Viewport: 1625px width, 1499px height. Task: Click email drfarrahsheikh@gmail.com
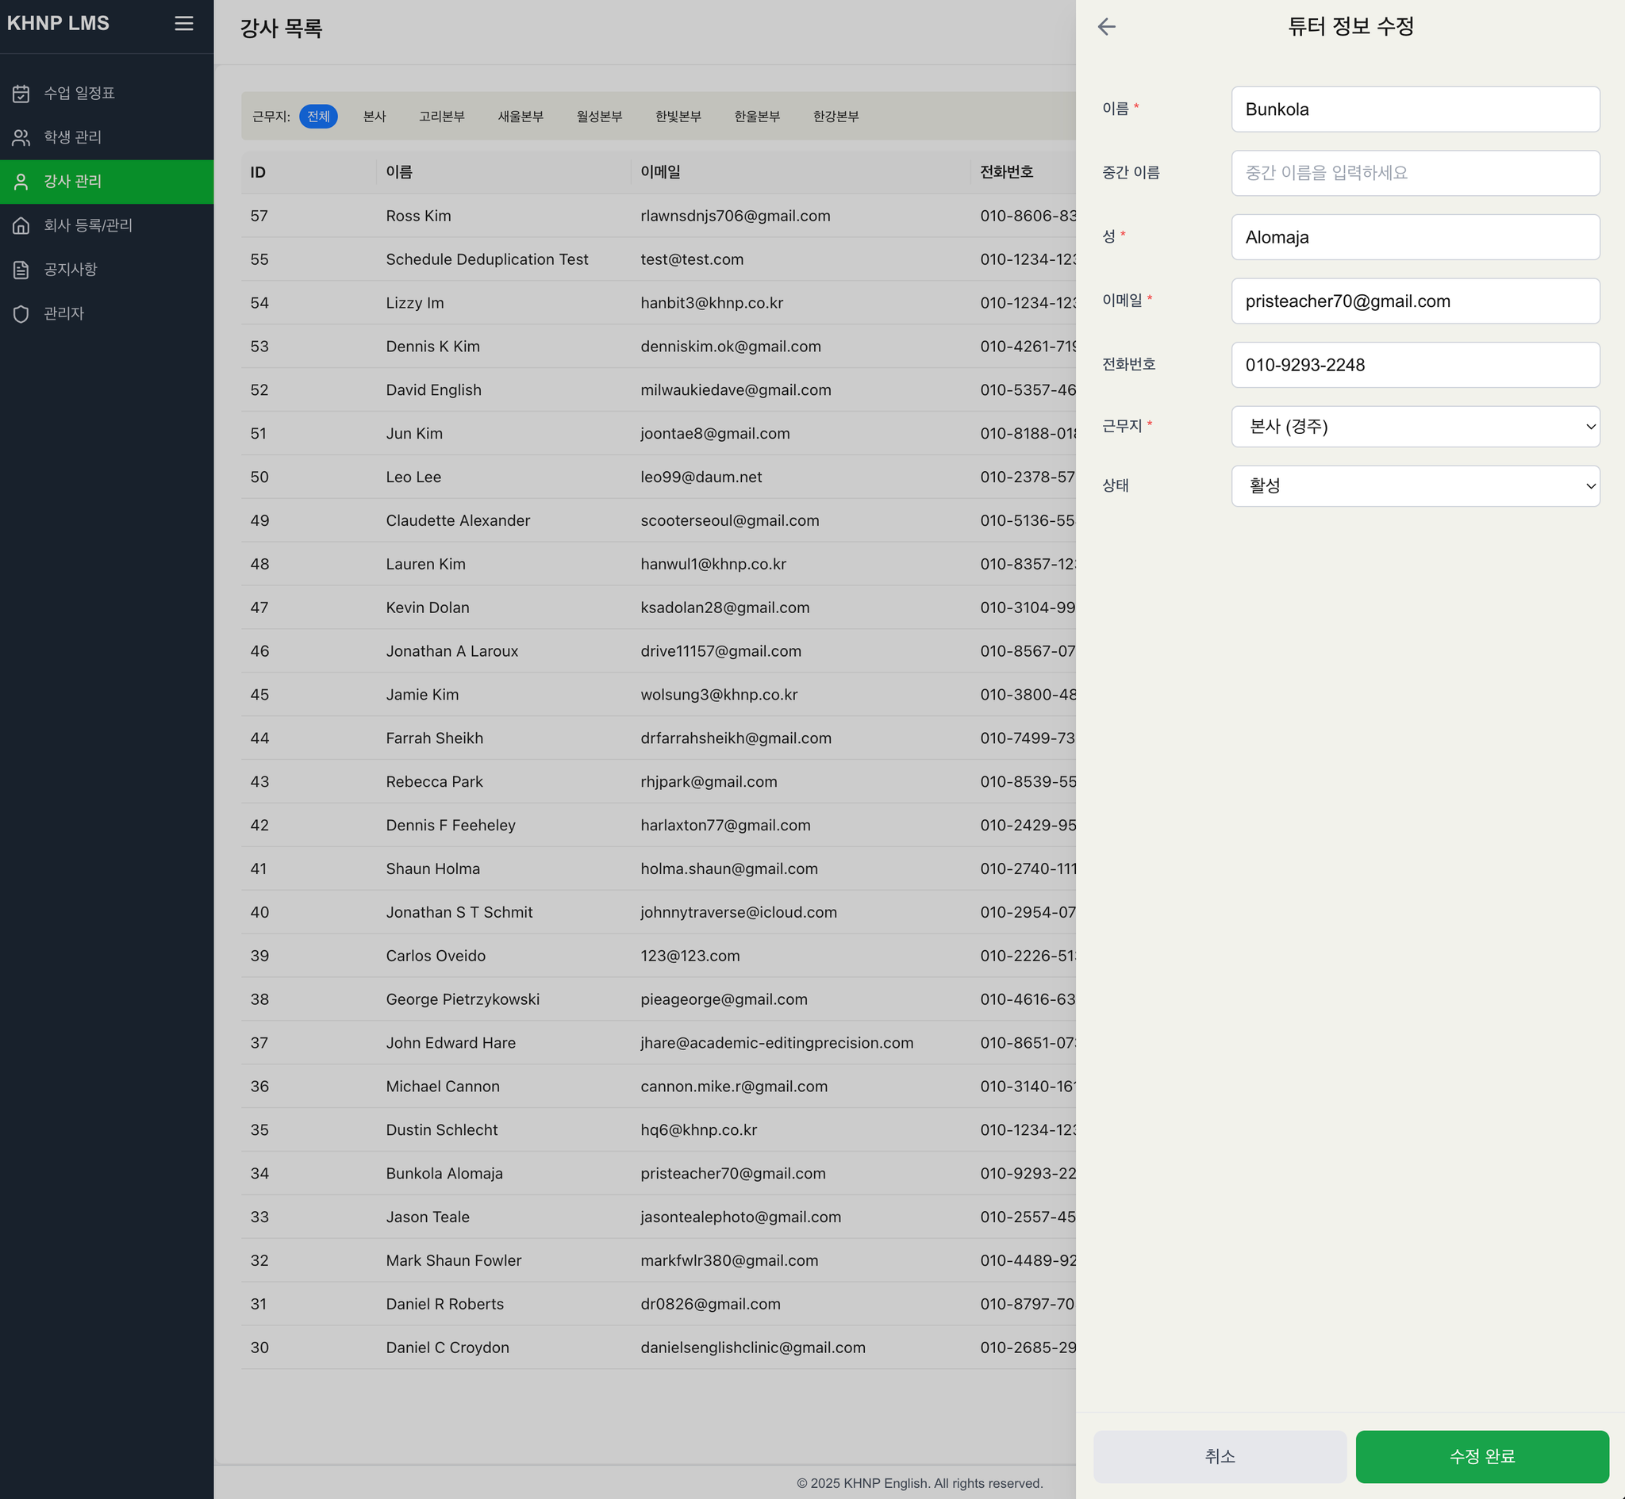click(x=736, y=738)
